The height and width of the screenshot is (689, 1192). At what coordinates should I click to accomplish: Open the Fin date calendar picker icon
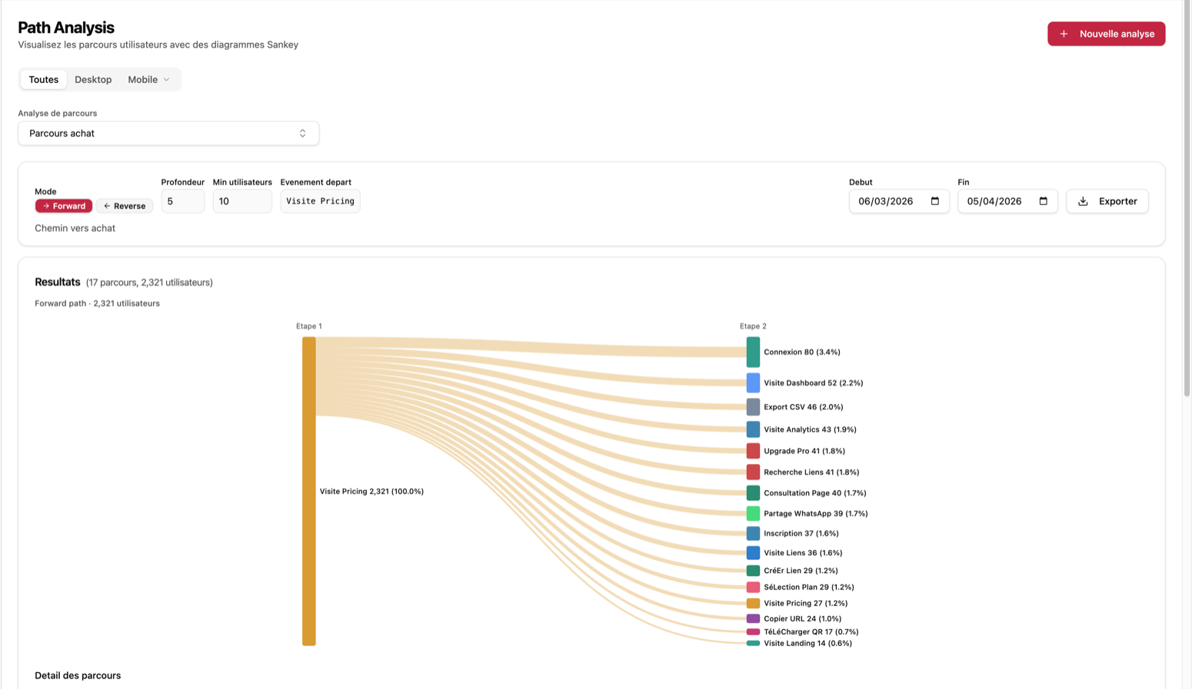click(1044, 201)
